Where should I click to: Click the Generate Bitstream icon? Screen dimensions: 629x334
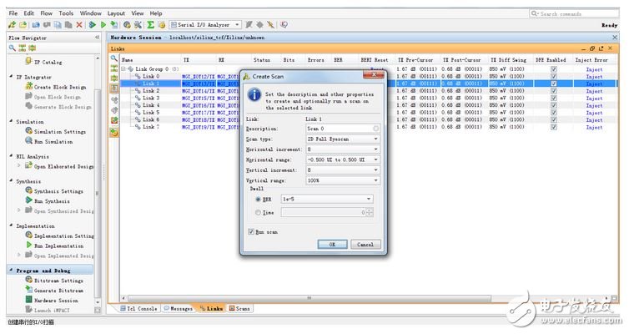pyautogui.click(x=28, y=290)
